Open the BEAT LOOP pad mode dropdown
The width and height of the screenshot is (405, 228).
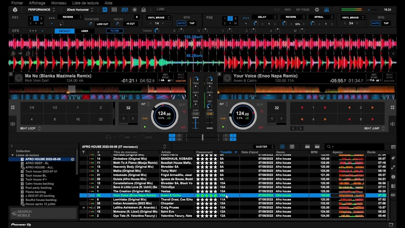[31, 128]
